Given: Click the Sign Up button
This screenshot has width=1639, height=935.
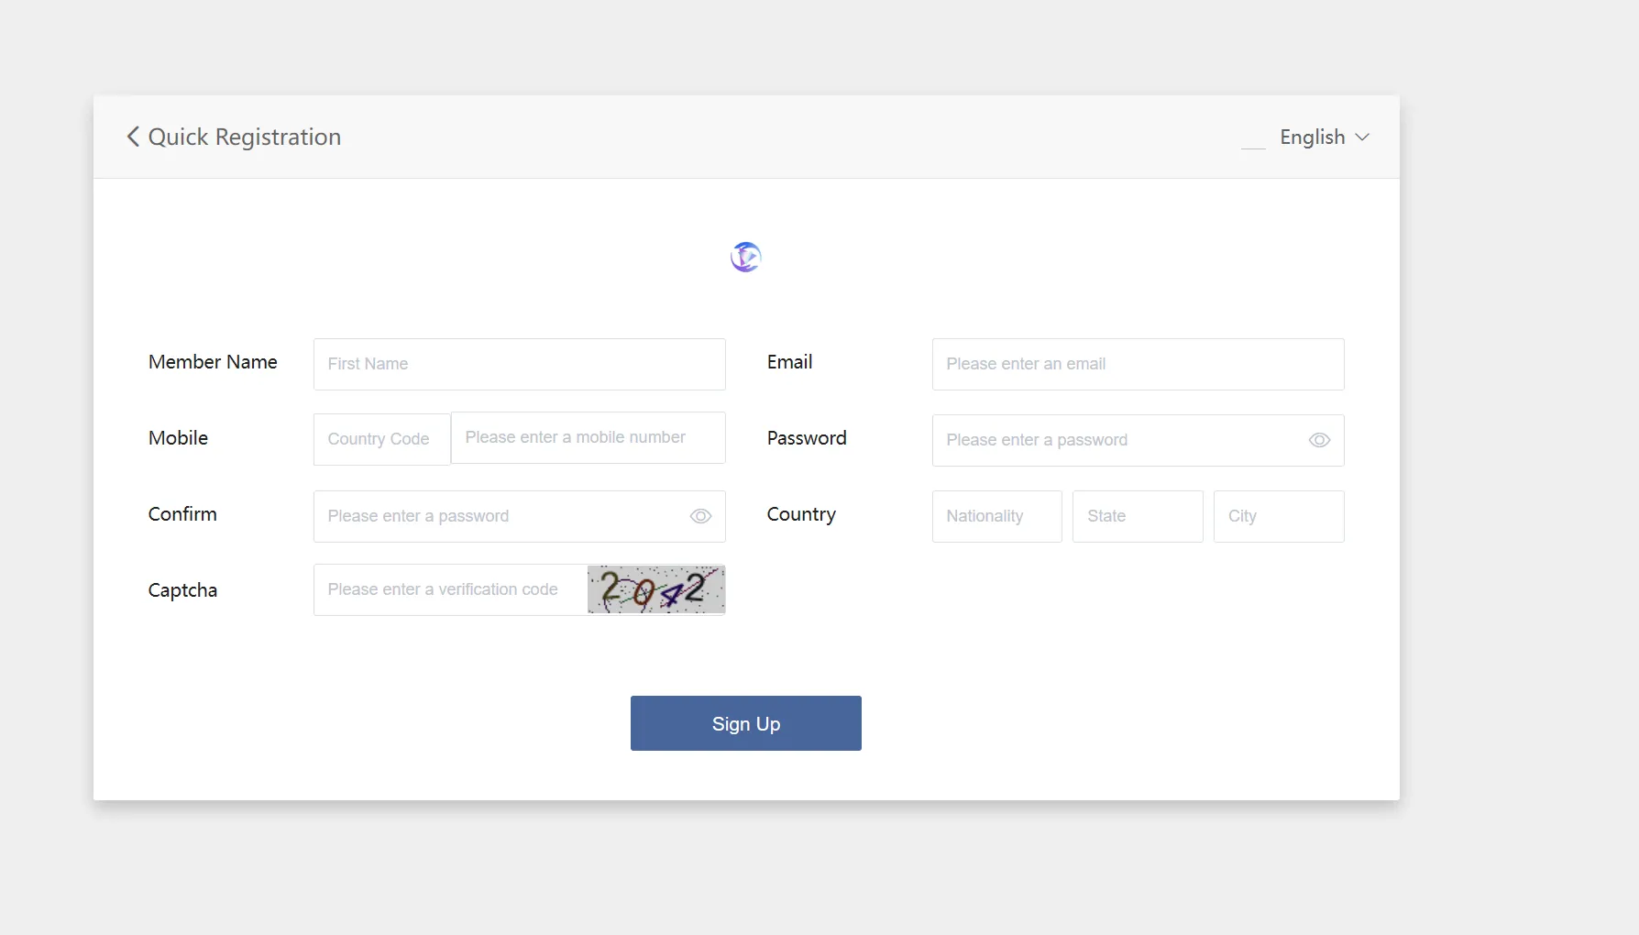Looking at the screenshot, I should coord(746,723).
